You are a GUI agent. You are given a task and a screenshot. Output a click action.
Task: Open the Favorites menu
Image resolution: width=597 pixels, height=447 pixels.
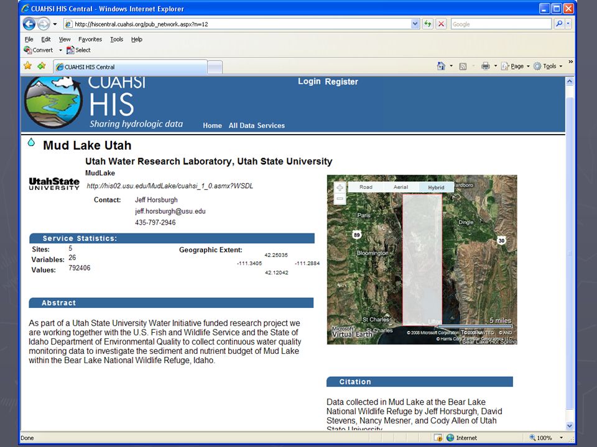90,39
